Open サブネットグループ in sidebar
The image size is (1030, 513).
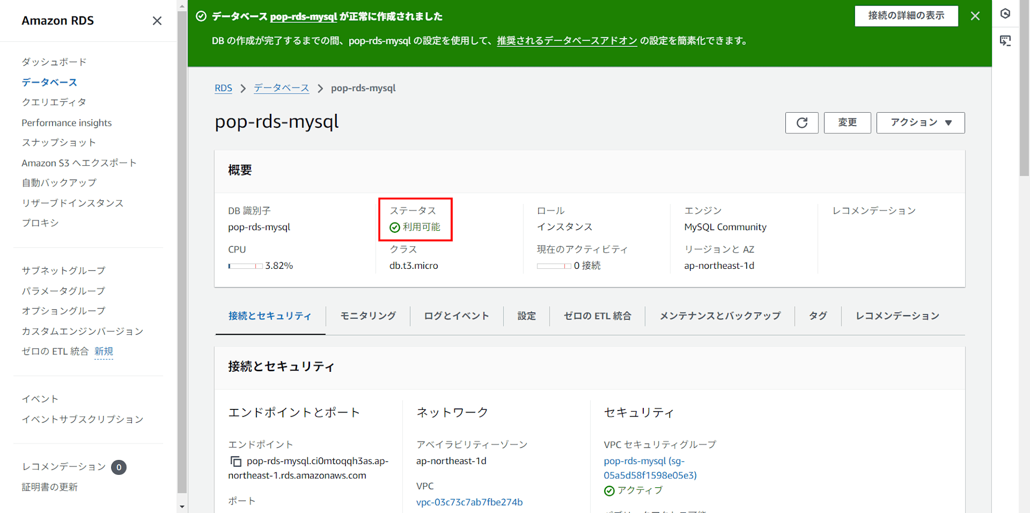pyautogui.click(x=63, y=270)
